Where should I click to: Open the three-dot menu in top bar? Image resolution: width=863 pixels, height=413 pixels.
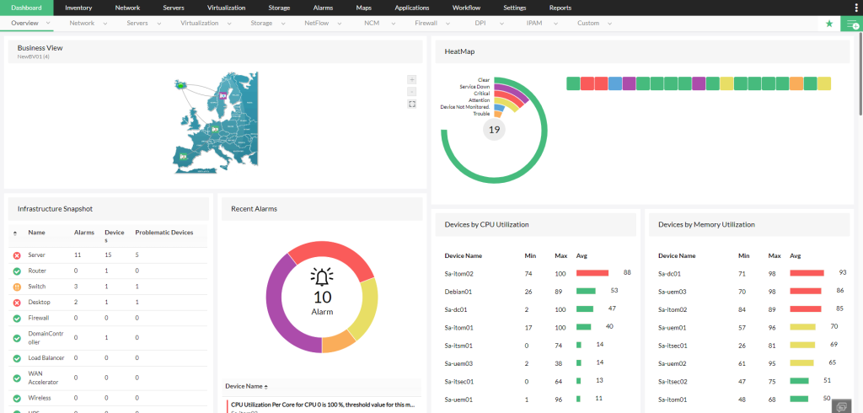[x=854, y=8]
